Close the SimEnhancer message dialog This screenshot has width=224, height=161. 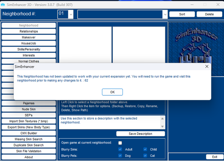[x=207, y=66]
